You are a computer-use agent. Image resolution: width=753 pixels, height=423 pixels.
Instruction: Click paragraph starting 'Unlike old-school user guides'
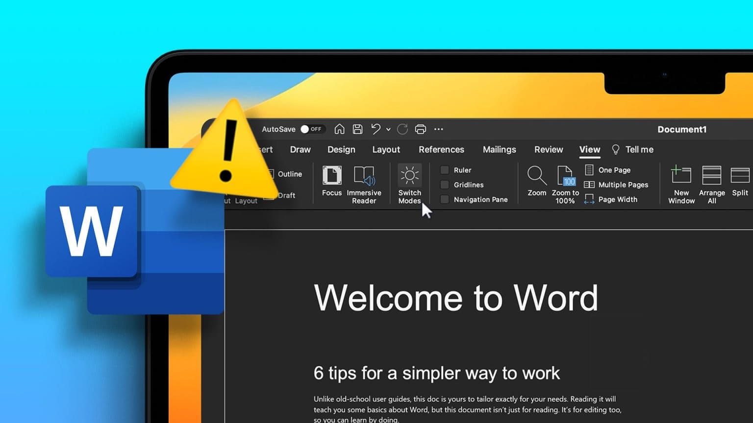pos(468,409)
